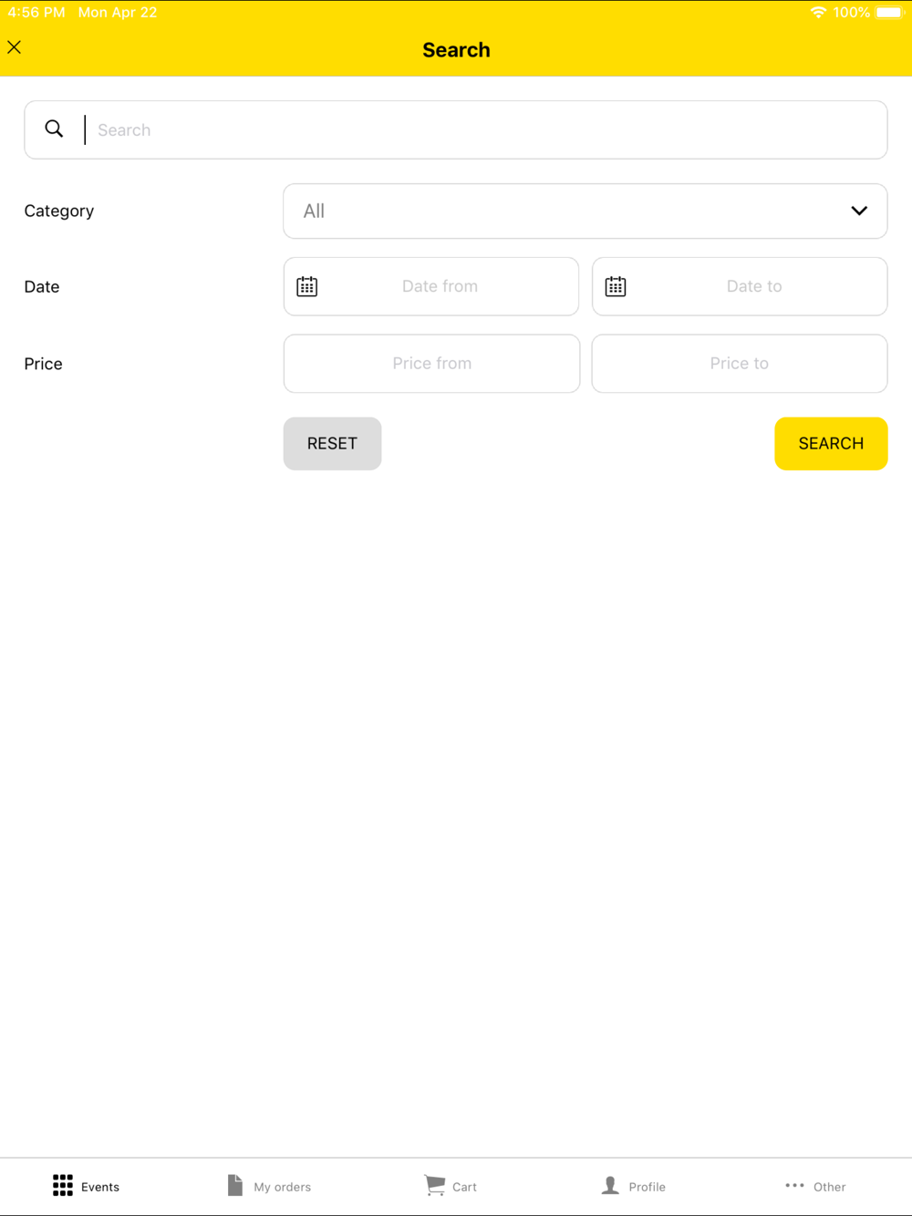
Task: Pick a date in Date from field
Action: (431, 286)
